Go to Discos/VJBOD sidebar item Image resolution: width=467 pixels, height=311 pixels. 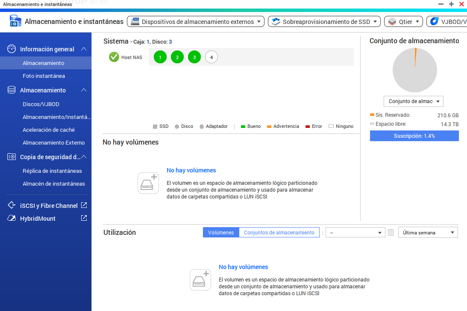coord(41,104)
